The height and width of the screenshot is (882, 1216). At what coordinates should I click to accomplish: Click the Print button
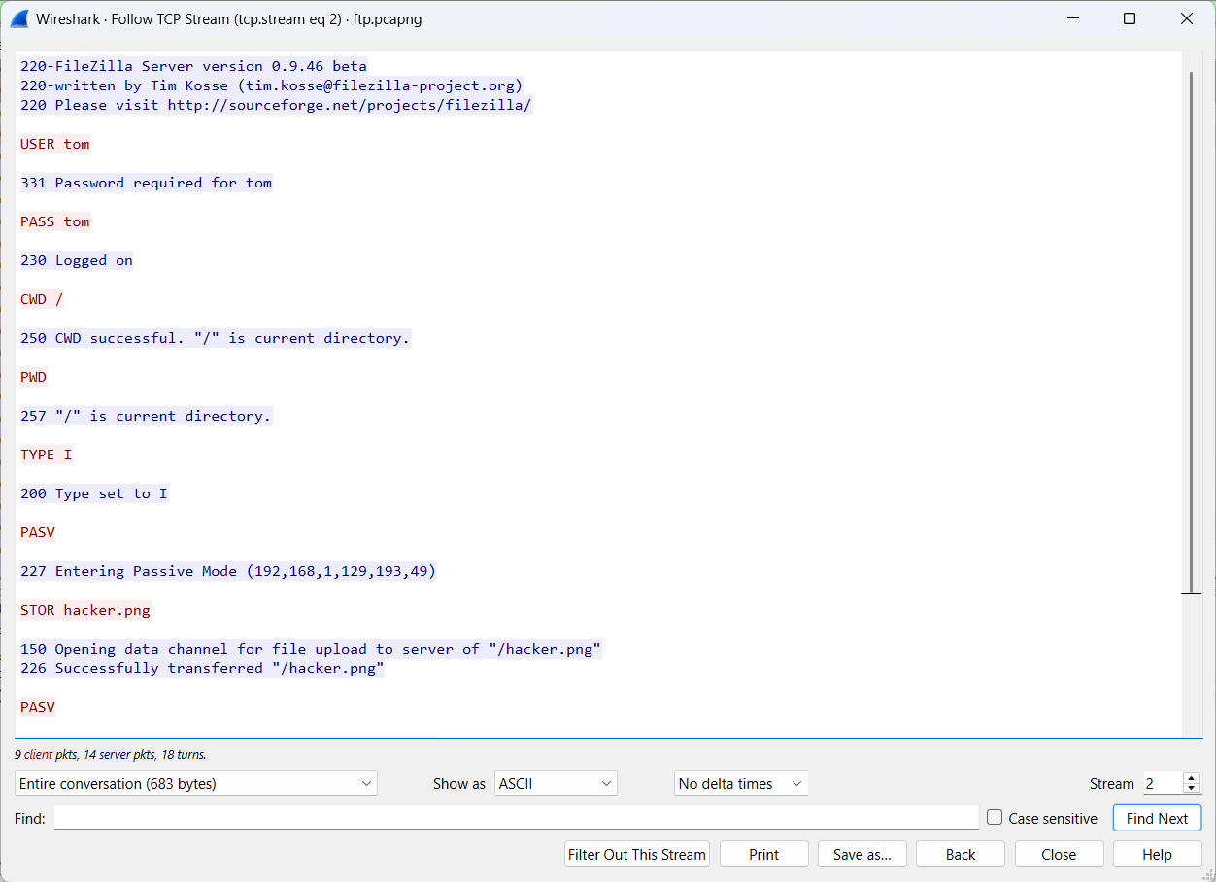coord(764,855)
